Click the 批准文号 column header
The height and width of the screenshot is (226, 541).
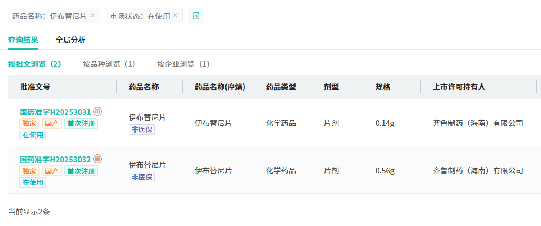35,87
